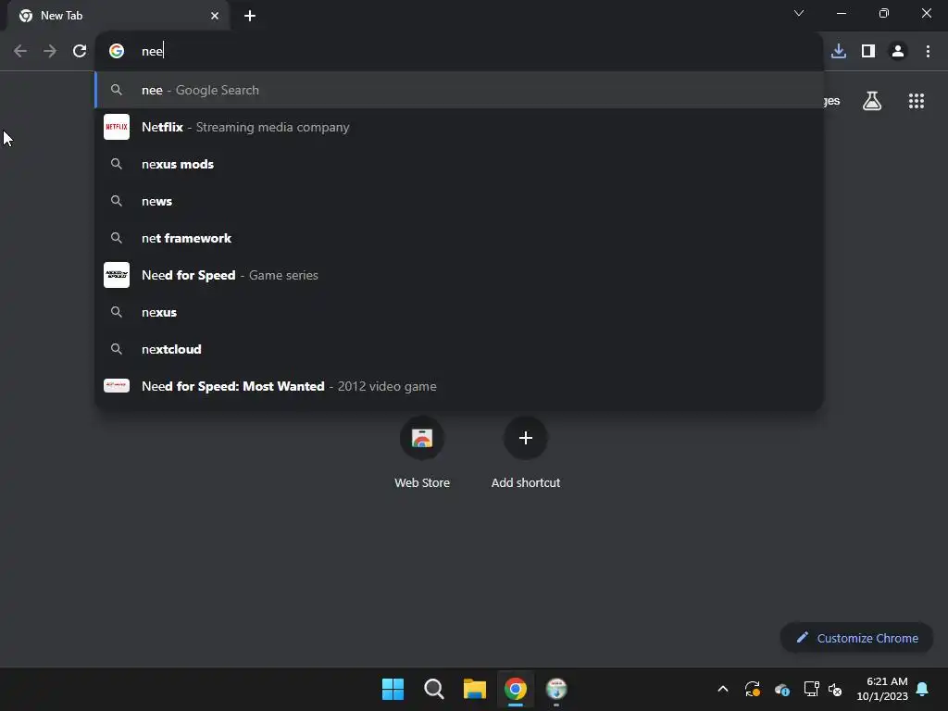Select the 'nexus mods' suggestion

tap(459, 164)
